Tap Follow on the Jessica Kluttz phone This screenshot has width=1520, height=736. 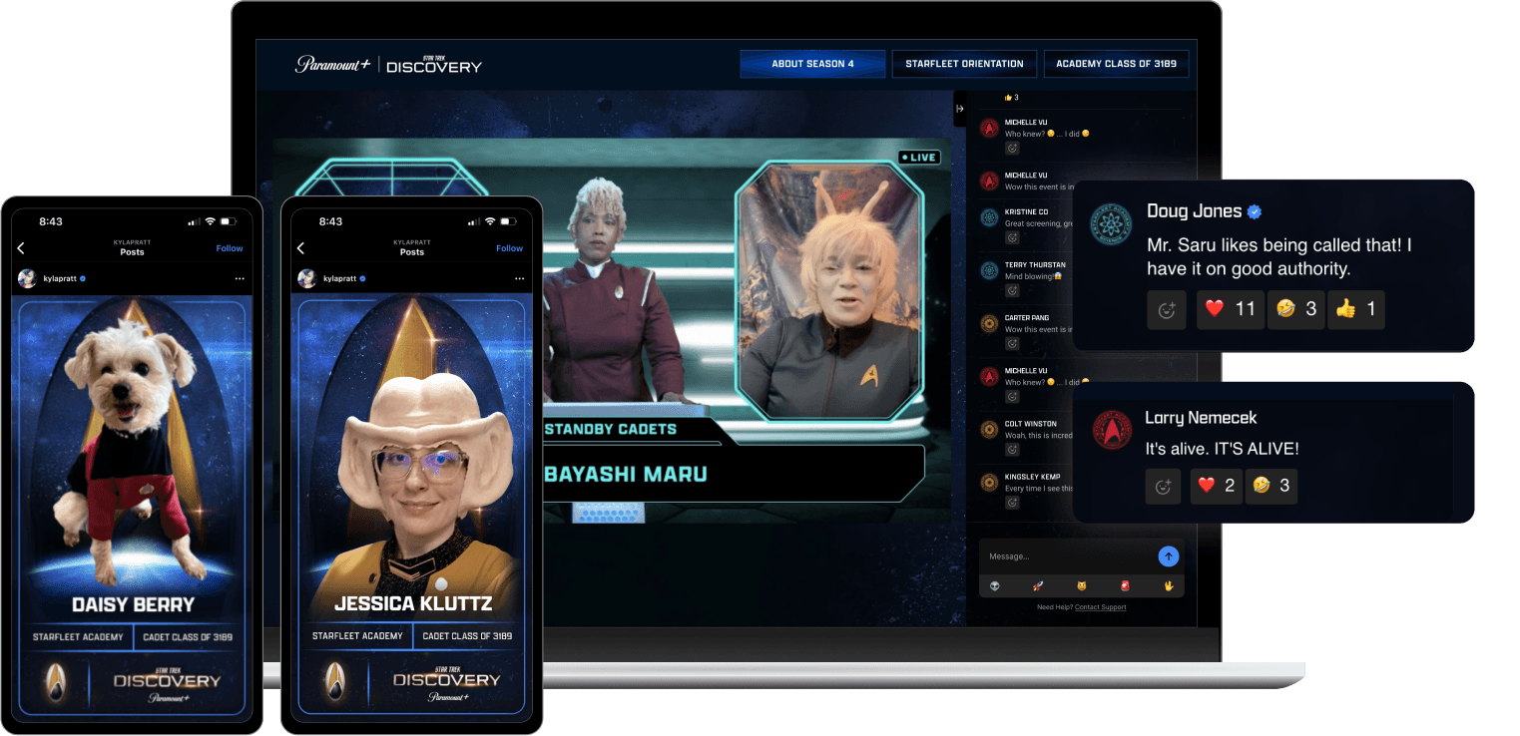[x=509, y=248]
